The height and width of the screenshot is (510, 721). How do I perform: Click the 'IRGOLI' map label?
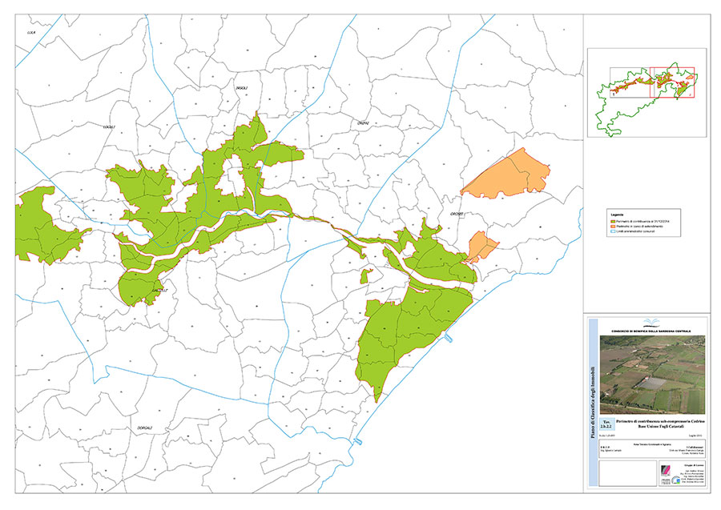pos(242,87)
